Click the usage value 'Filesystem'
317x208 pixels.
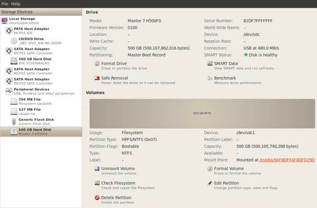click(132, 133)
